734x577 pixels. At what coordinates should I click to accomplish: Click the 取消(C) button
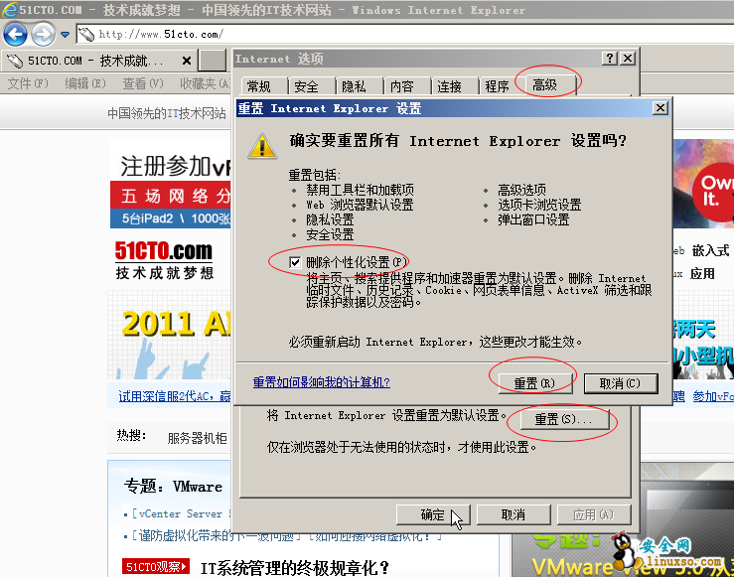click(621, 383)
